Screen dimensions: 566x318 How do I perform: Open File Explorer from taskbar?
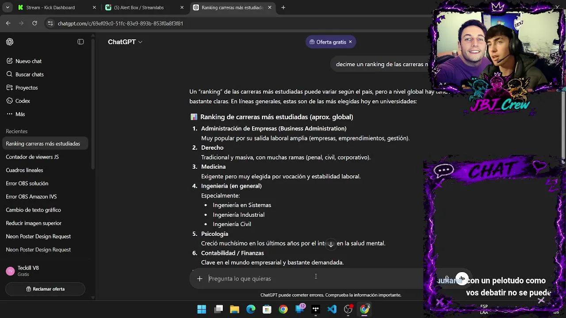(234, 309)
